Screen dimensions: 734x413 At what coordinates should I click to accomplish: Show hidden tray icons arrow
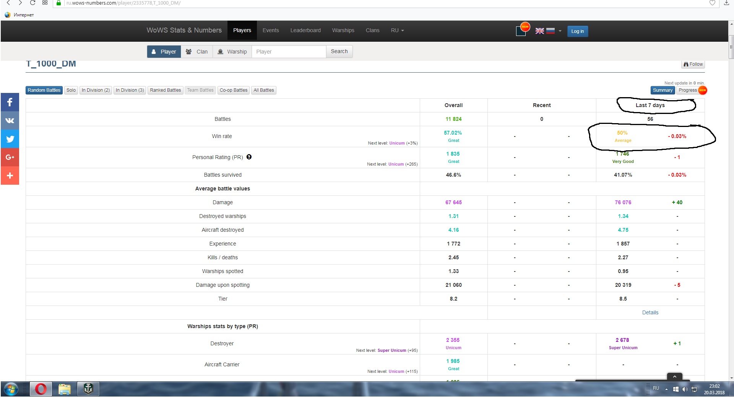[666, 389]
